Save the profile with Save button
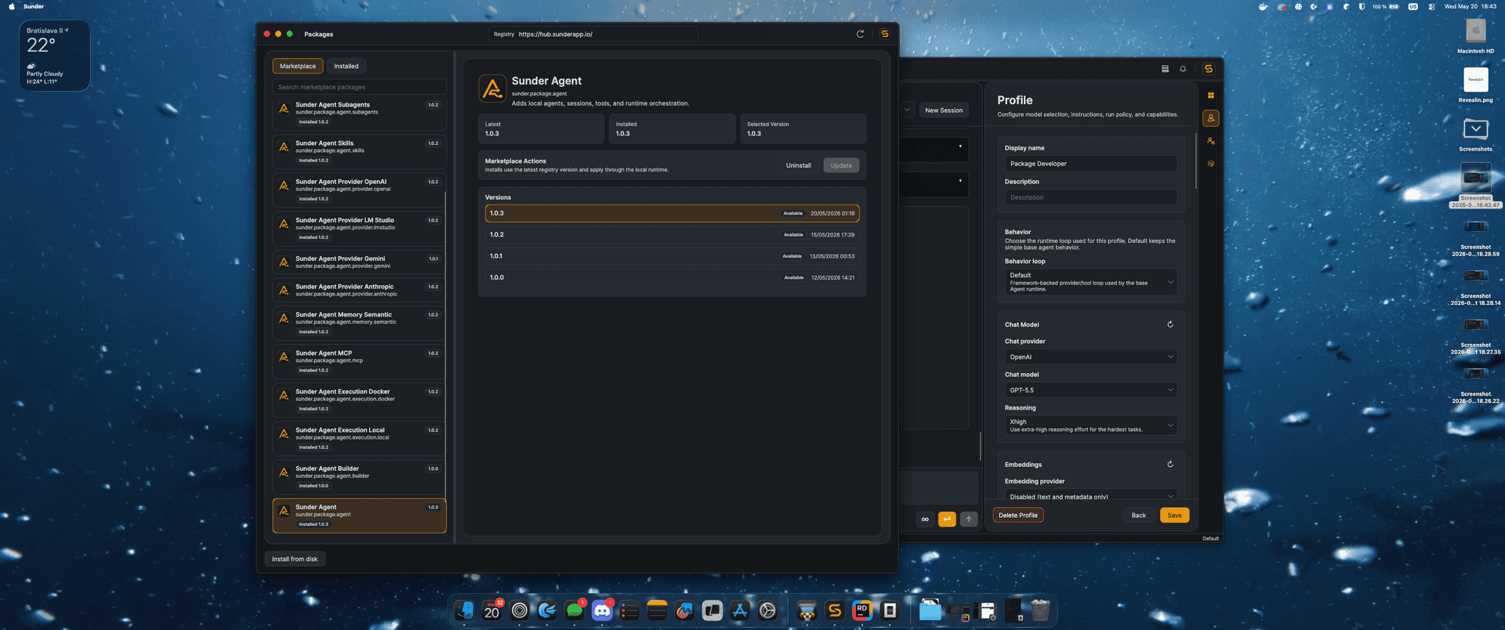1505x630 pixels. point(1174,515)
